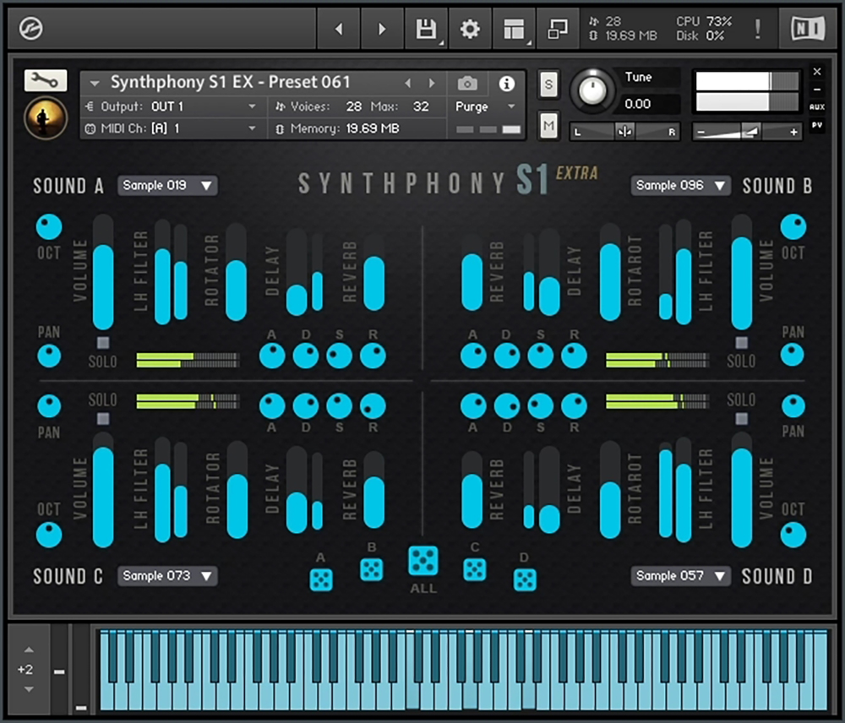Image resolution: width=845 pixels, height=723 pixels.
Task: Click the exclamation mark panic button
Action: [x=758, y=29]
